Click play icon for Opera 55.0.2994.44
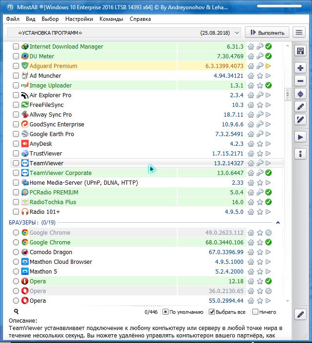 pyautogui.click(x=268, y=300)
